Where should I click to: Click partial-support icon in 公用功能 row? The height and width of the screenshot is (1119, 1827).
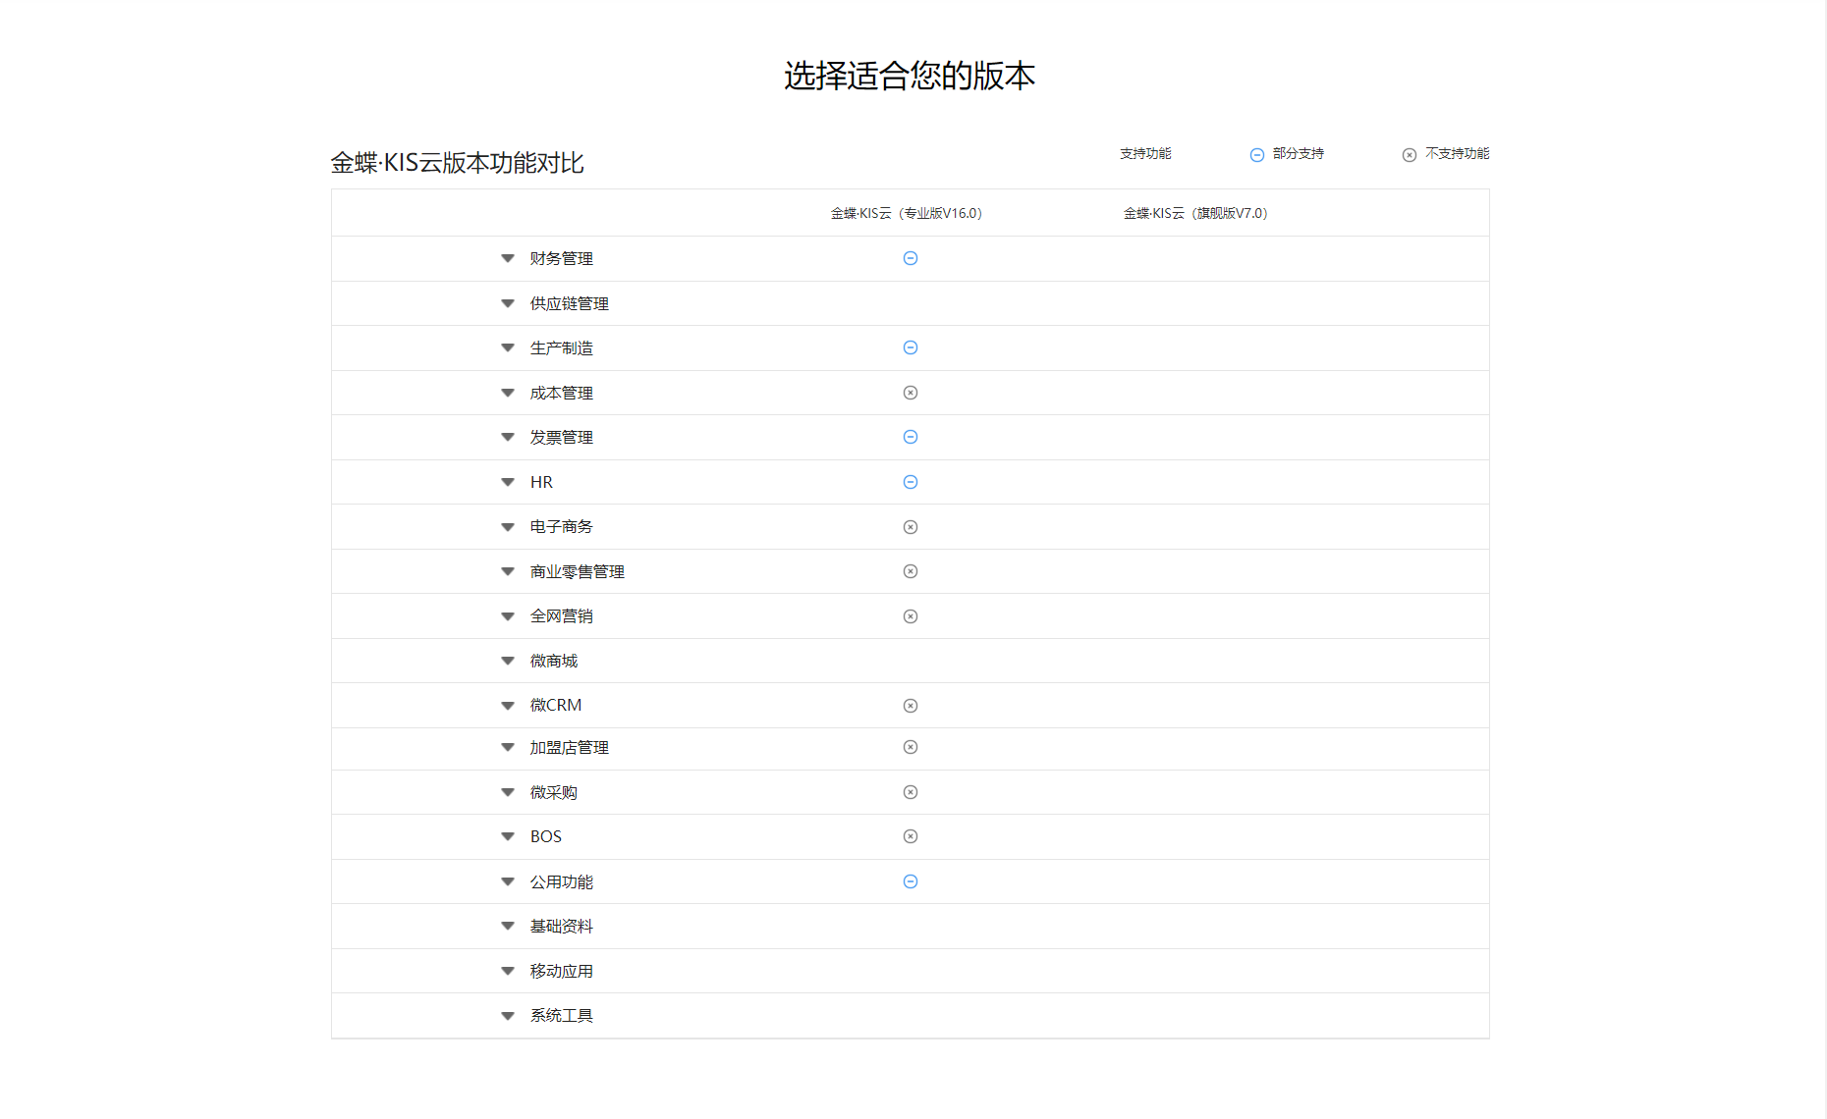click(x=910, y=881)
